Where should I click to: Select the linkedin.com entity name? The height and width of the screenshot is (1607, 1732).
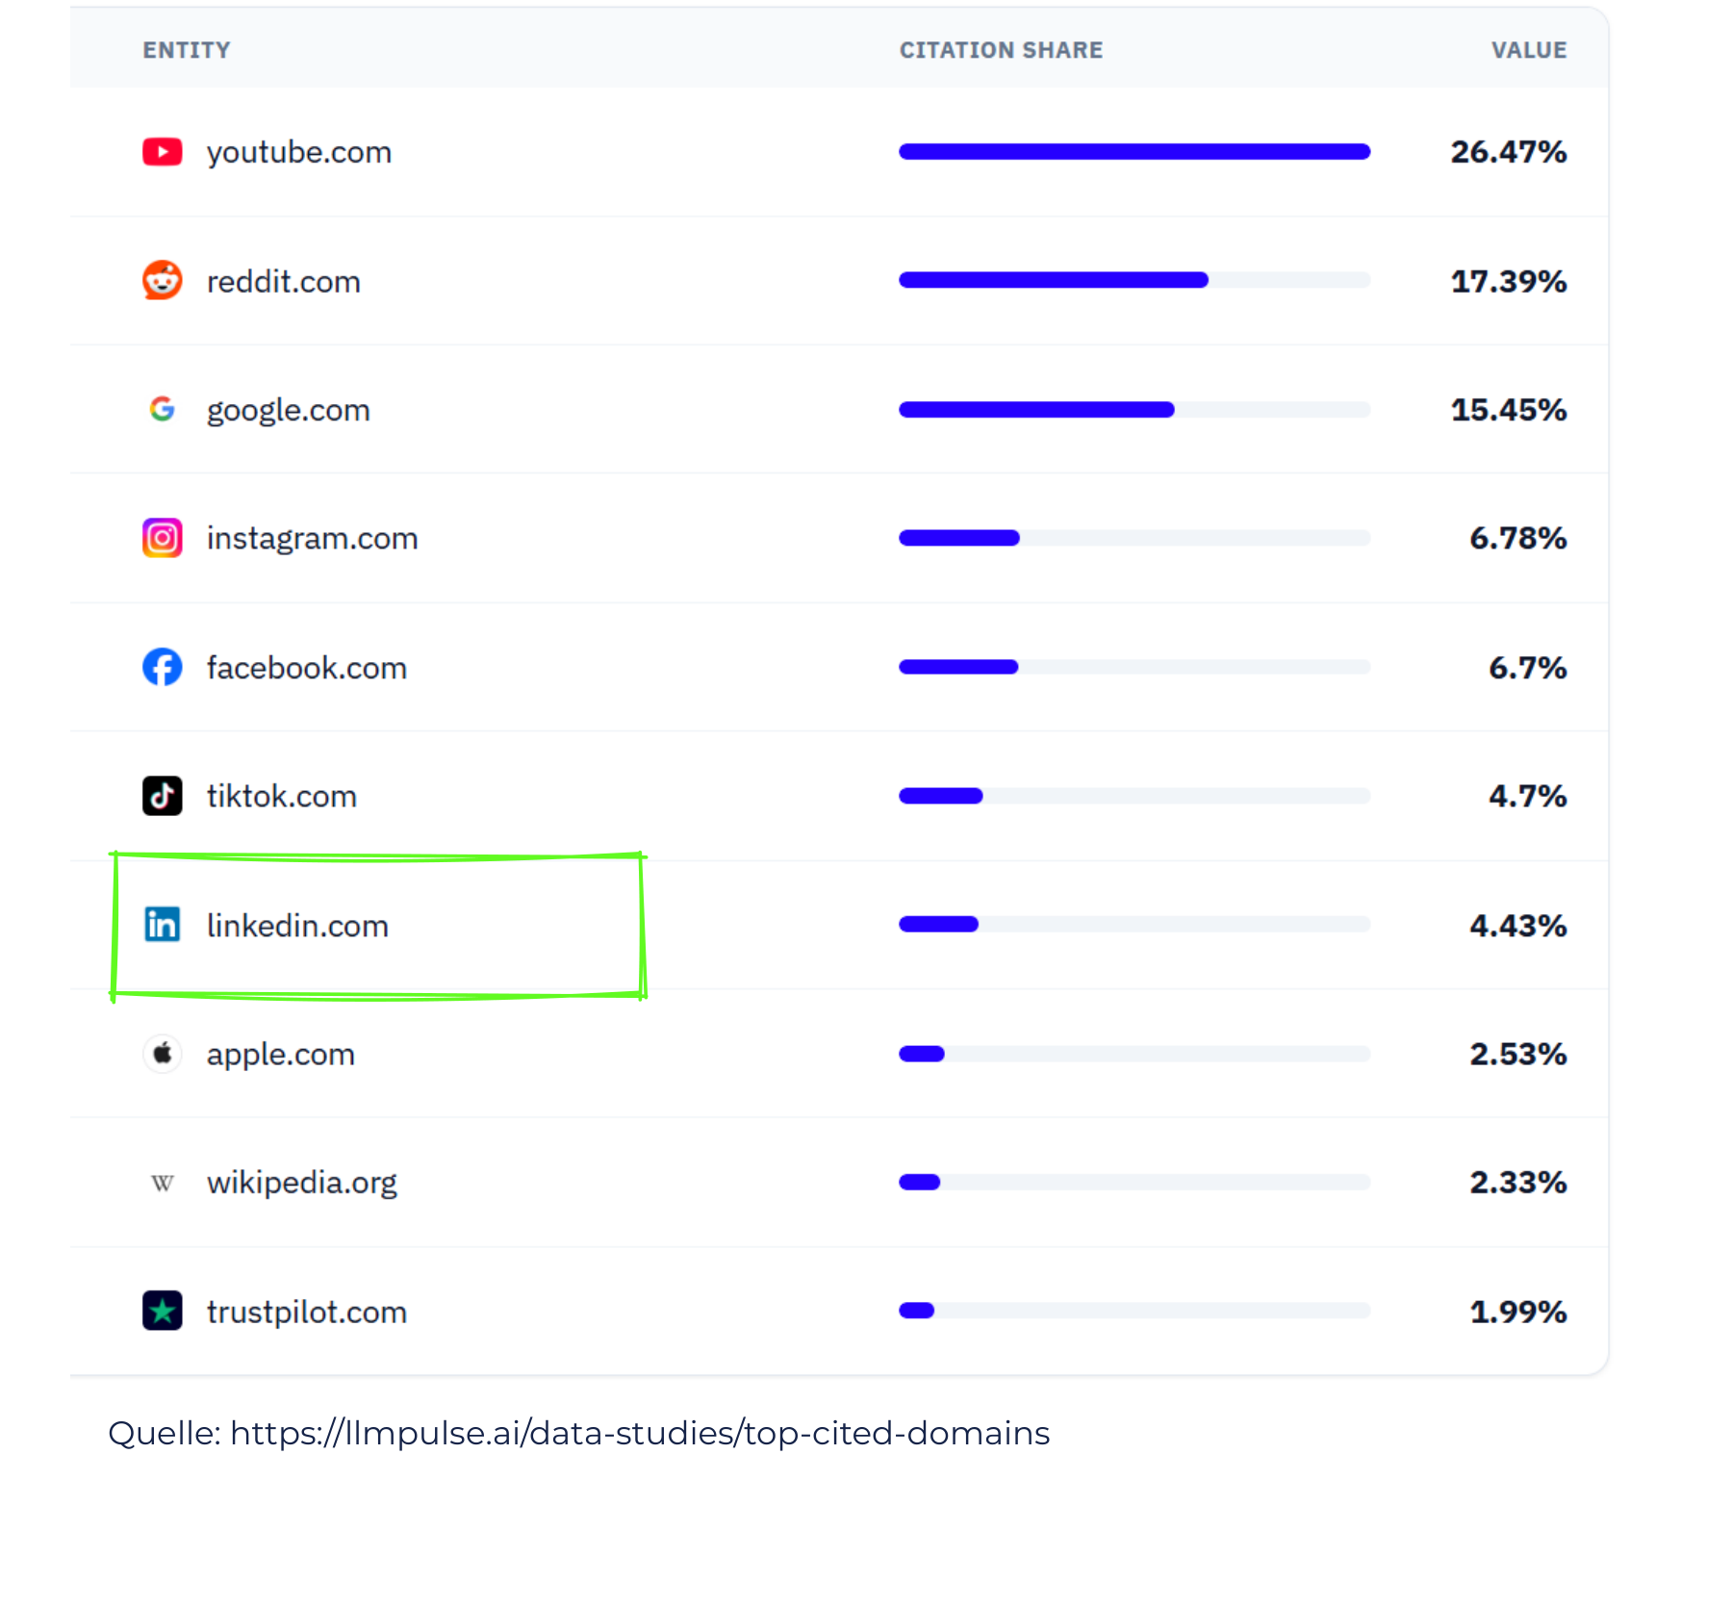297,926
